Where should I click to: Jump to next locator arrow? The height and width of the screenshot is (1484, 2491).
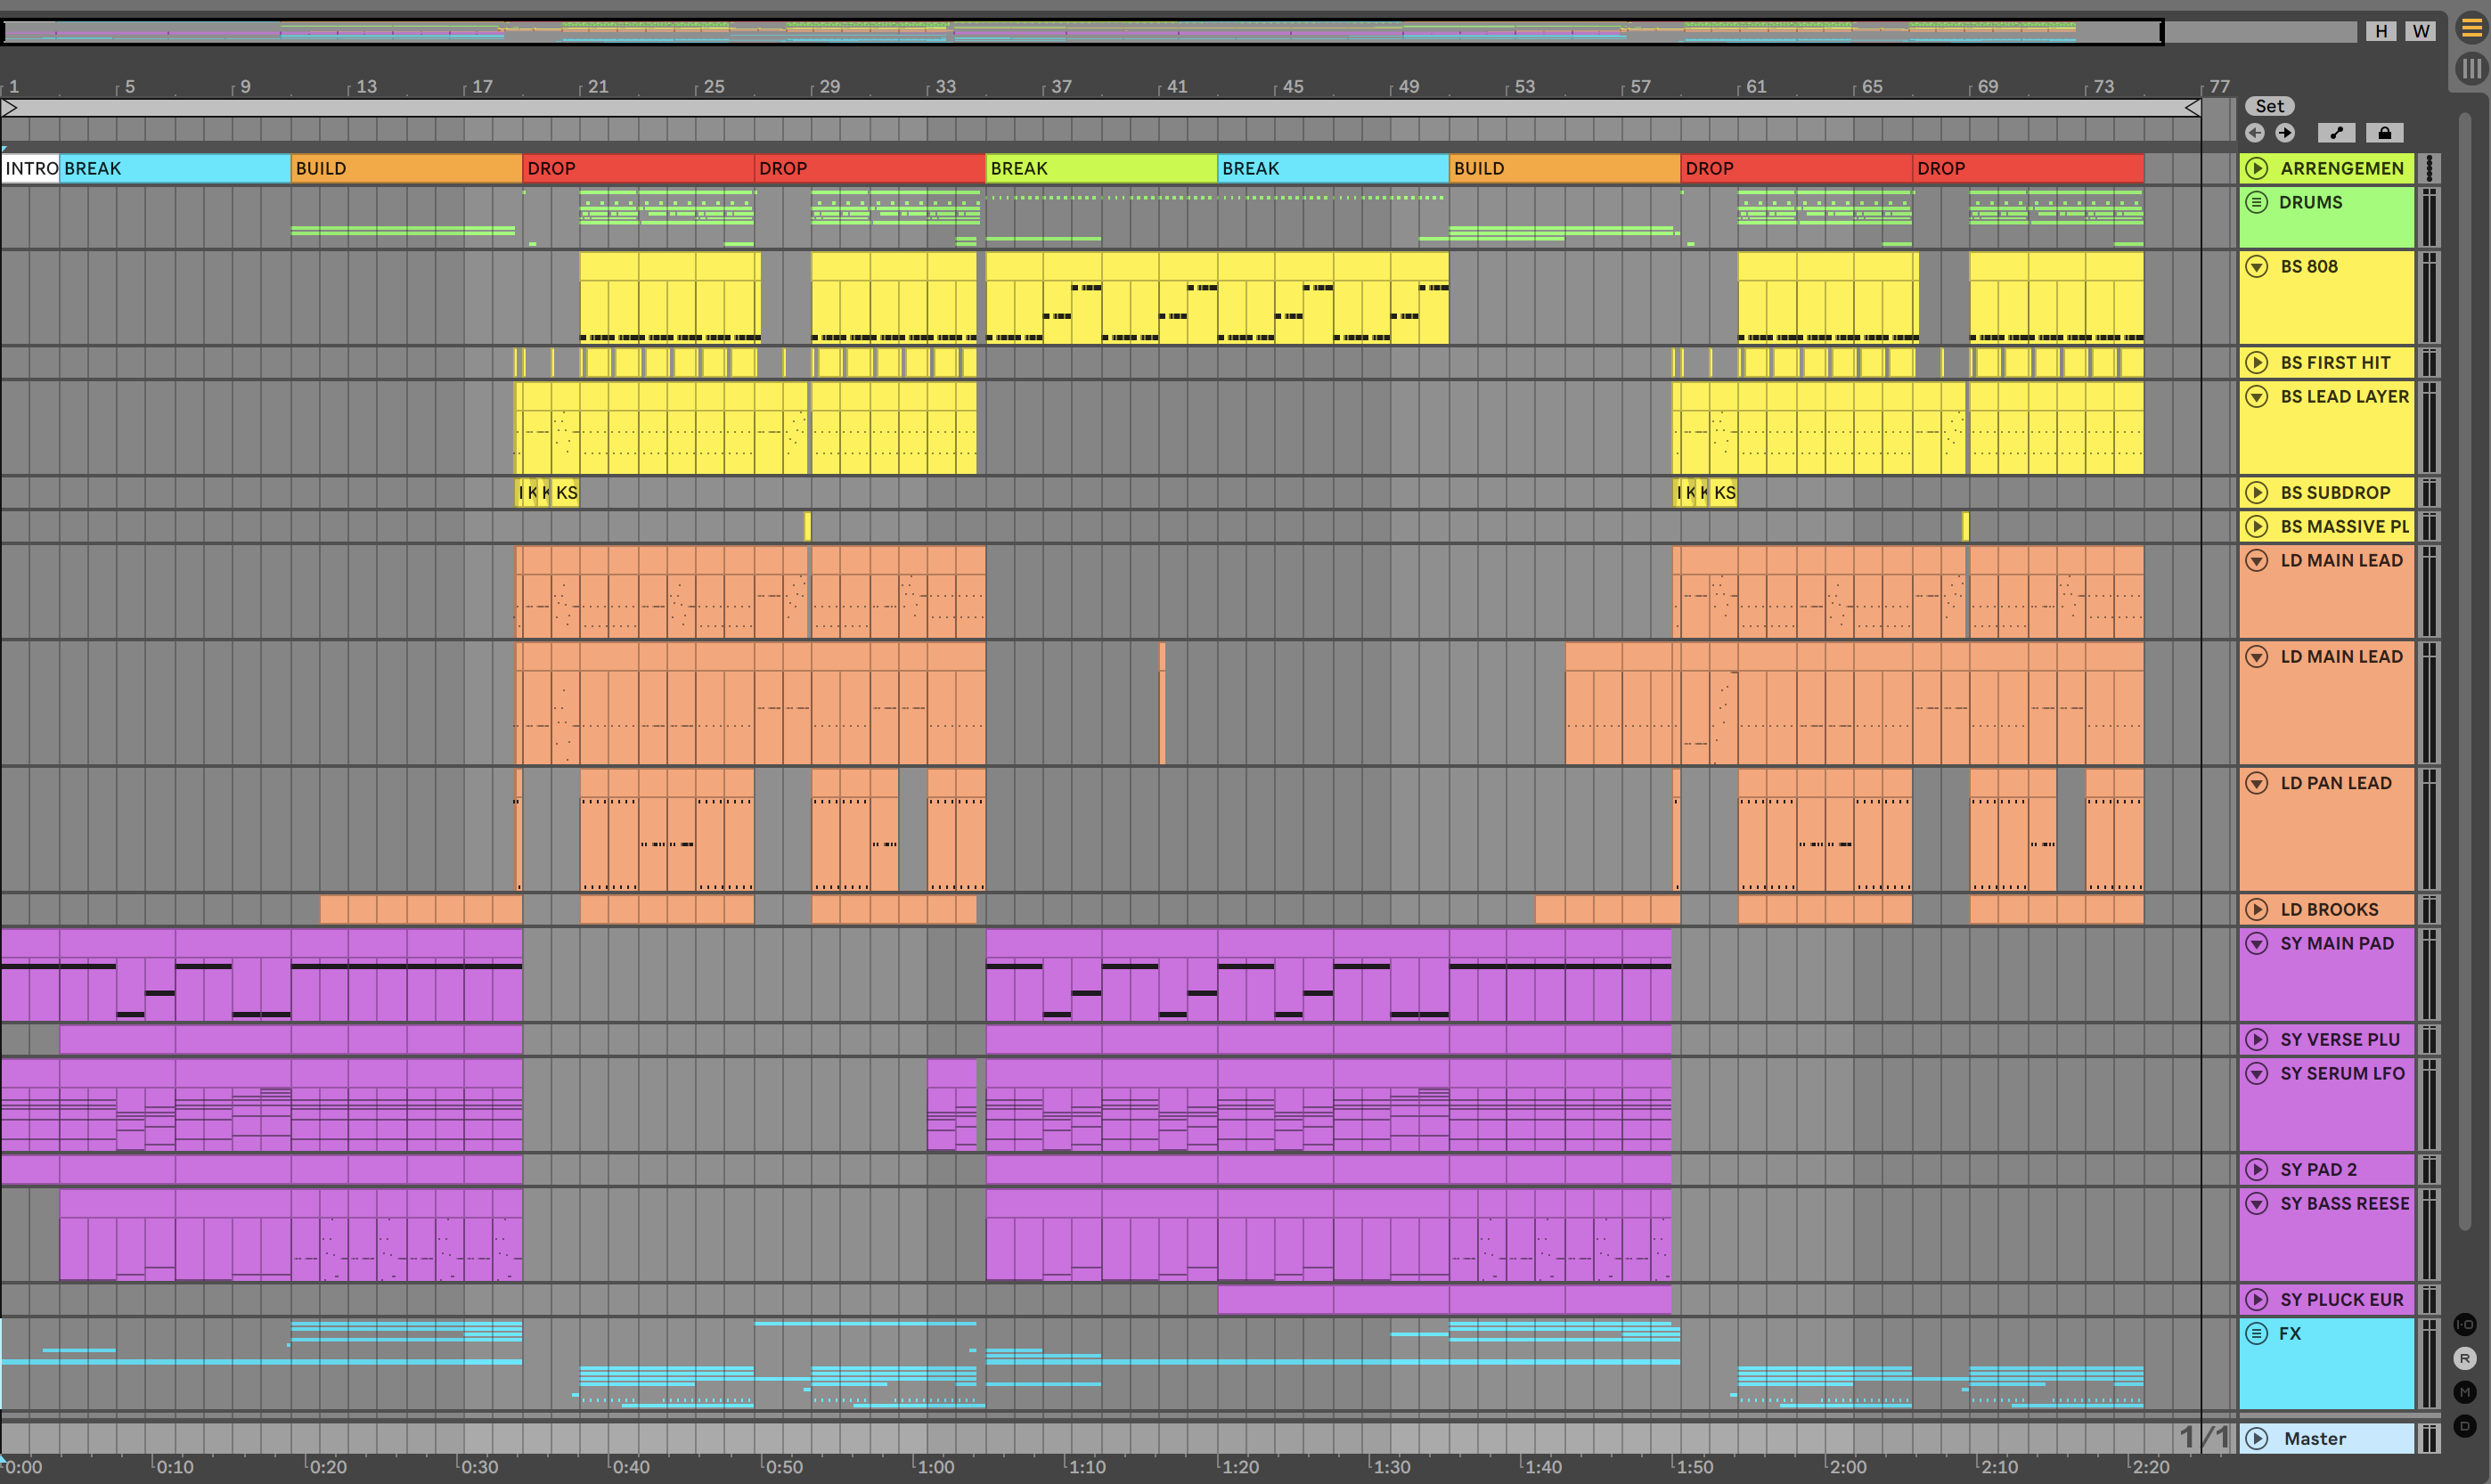click(x=2285, y=133)
